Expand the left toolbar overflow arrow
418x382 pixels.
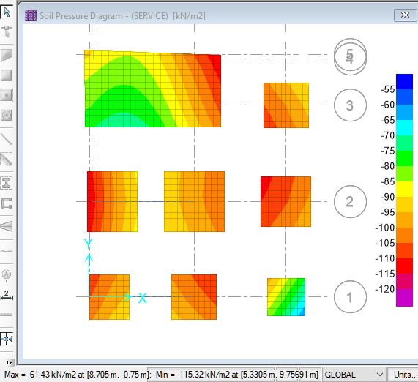click(10, 362)
